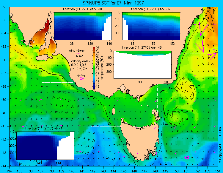Viewport: 223px width, 173px height.
Task: Open the lat=-38 temperature section inset plot
Action: click(x=83, y=26)
